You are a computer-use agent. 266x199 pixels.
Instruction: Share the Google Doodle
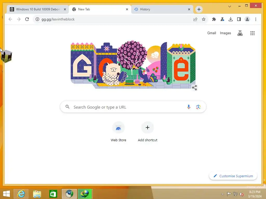point(194,88)
